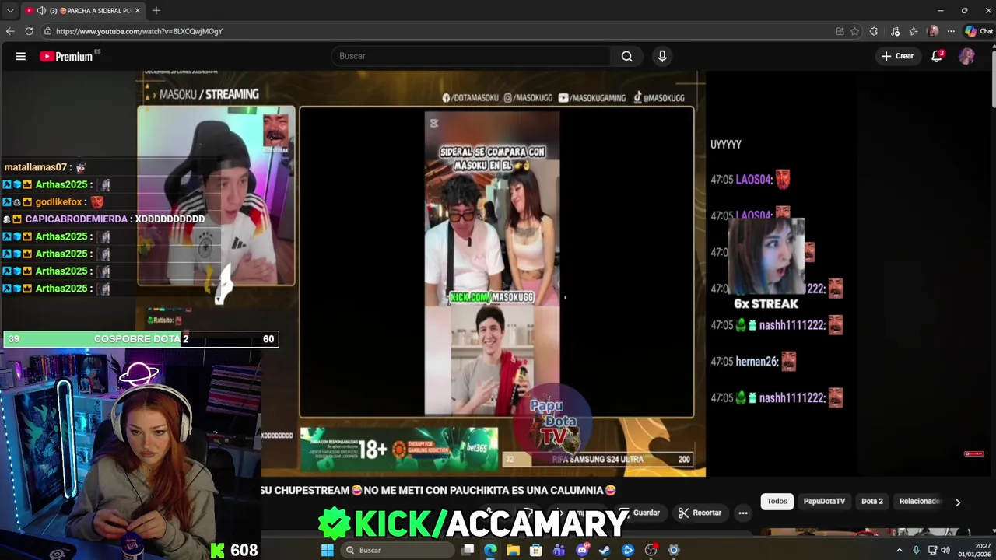Open Task View in the taskbar
Viewport: 996px width, 560px height.
(x=468, y=550)
